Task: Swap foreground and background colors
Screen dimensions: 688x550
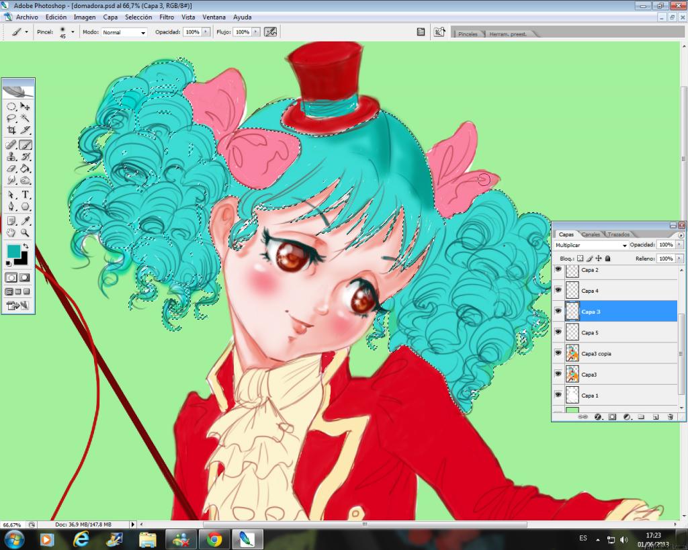Action: click(x=26, y=246)
